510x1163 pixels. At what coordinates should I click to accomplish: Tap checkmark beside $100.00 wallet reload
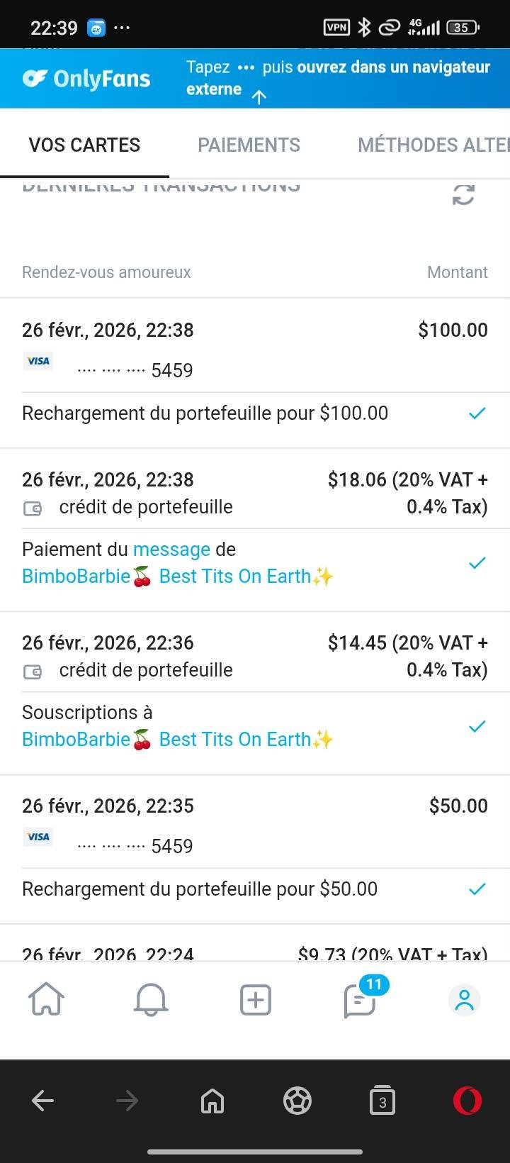[477, 413]
